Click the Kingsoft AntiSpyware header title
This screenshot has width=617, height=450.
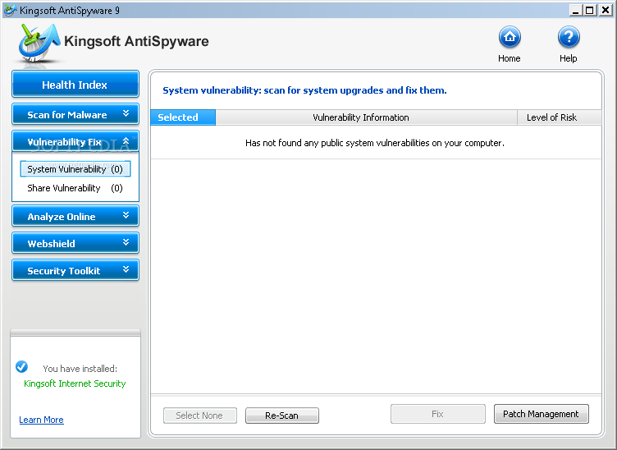pos(136,41)
